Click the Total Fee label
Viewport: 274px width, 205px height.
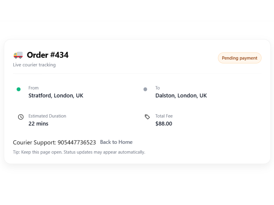coord(164,116)
